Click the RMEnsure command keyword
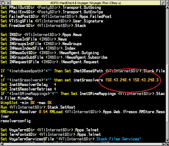 (9, 112)
